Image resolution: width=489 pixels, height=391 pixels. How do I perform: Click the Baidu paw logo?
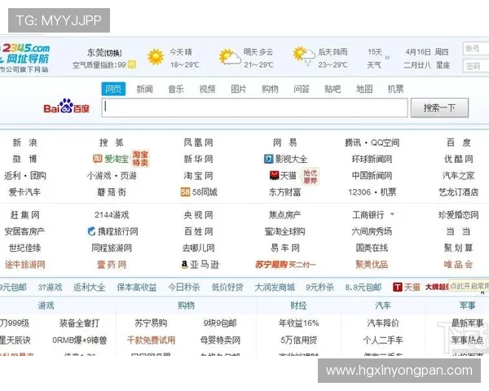coord(67,106)
